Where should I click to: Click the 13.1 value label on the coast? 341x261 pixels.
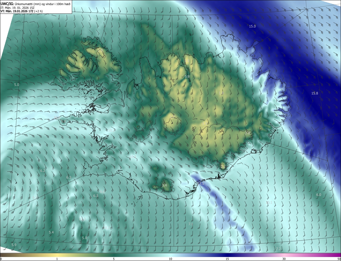click(200, 183)
